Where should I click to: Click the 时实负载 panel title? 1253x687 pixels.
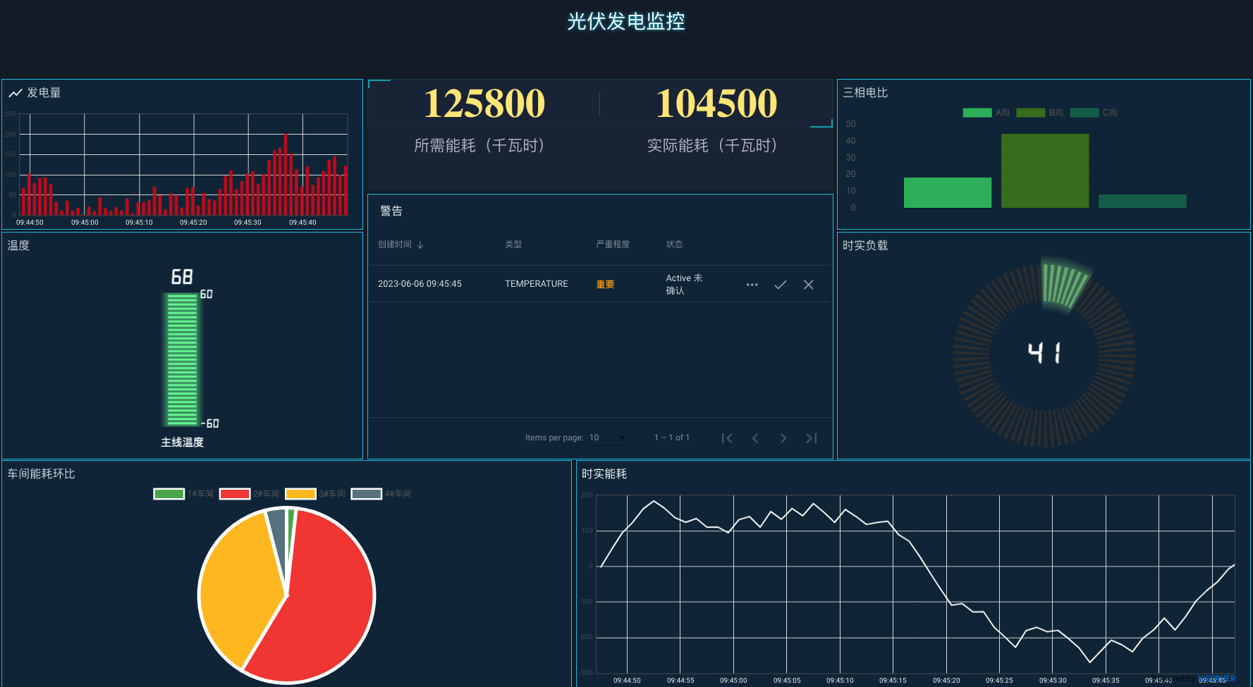(x=865, y=246)
